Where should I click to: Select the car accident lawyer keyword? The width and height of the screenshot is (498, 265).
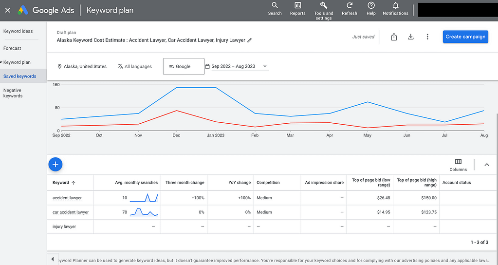(x=71, y=212)
